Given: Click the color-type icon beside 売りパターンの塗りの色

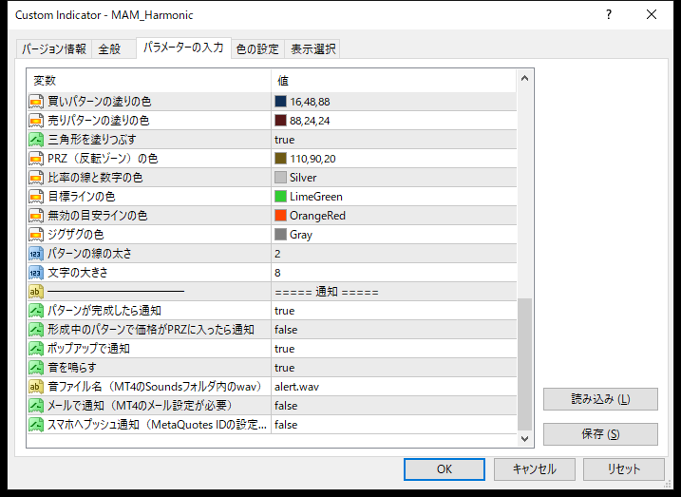Looking at the screenshot, I should pyautogui.click(x=36, y=121).
